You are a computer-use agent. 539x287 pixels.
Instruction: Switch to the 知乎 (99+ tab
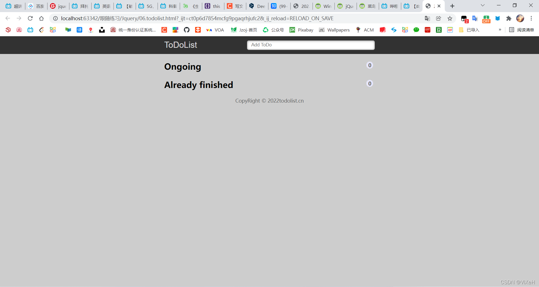click(x=279, y=6)
